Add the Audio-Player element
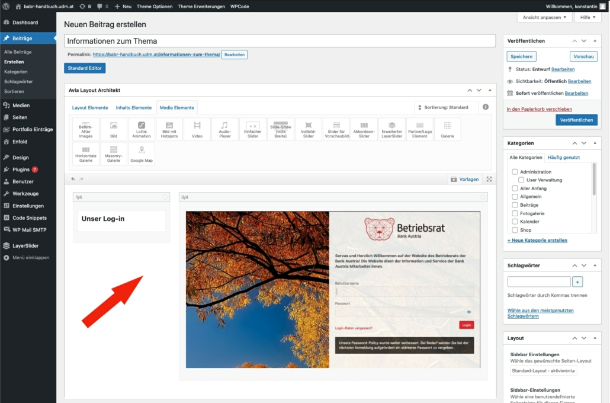610x403 pixels. [x=224, y=129]
